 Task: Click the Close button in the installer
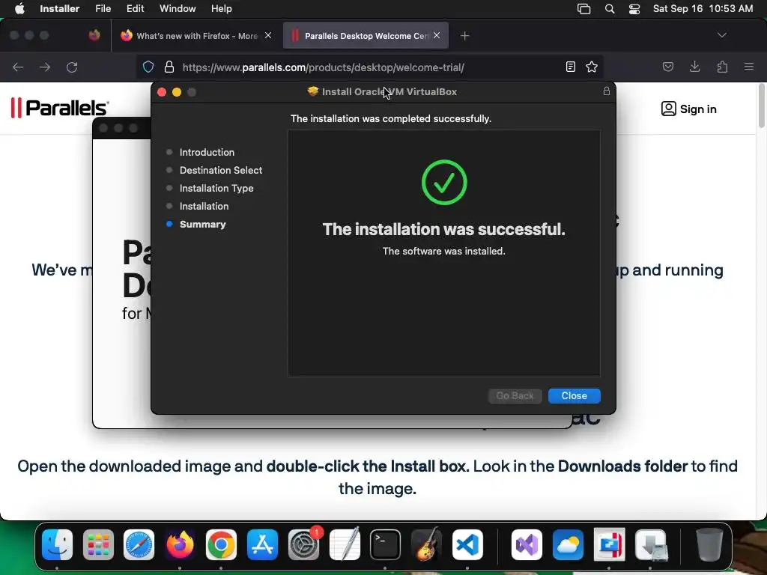574,395
